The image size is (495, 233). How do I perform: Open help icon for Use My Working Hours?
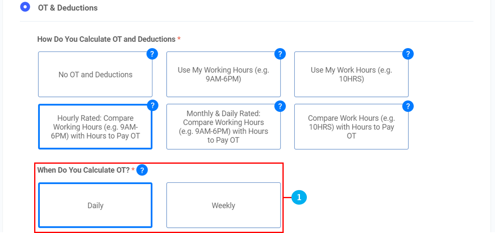coord(280,54)
